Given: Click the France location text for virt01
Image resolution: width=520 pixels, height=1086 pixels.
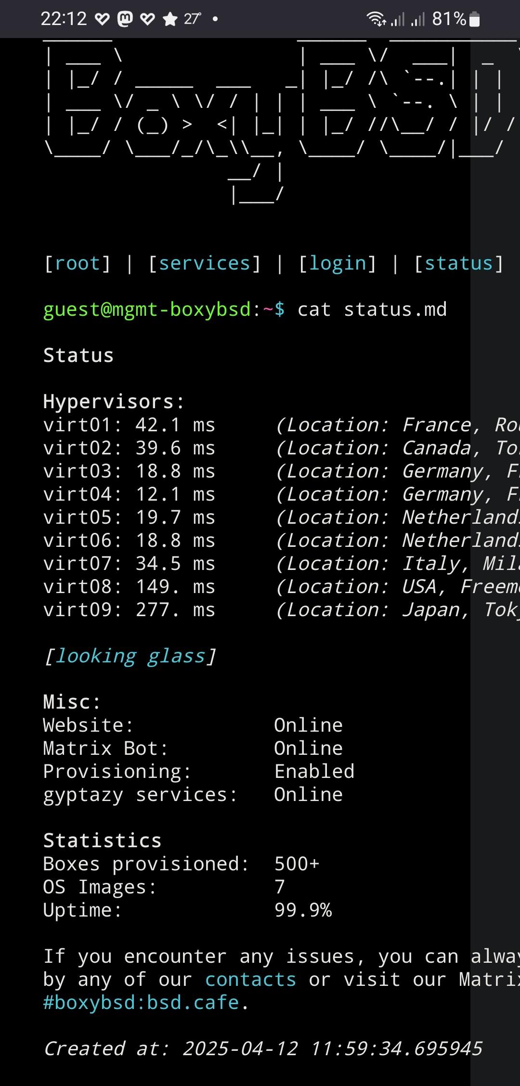Looking at the screenshot, I should click(x=398, y=425).
